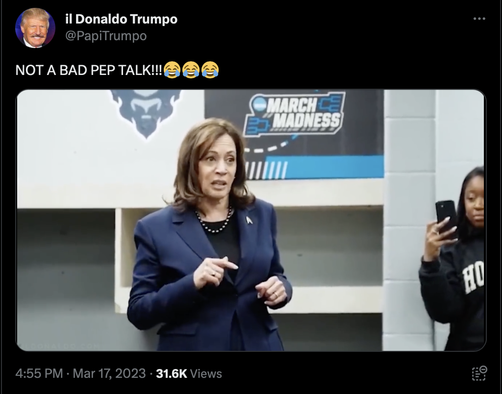Click the March Madness logo in the video
502x394 pixels.
[x=294, y=114]
